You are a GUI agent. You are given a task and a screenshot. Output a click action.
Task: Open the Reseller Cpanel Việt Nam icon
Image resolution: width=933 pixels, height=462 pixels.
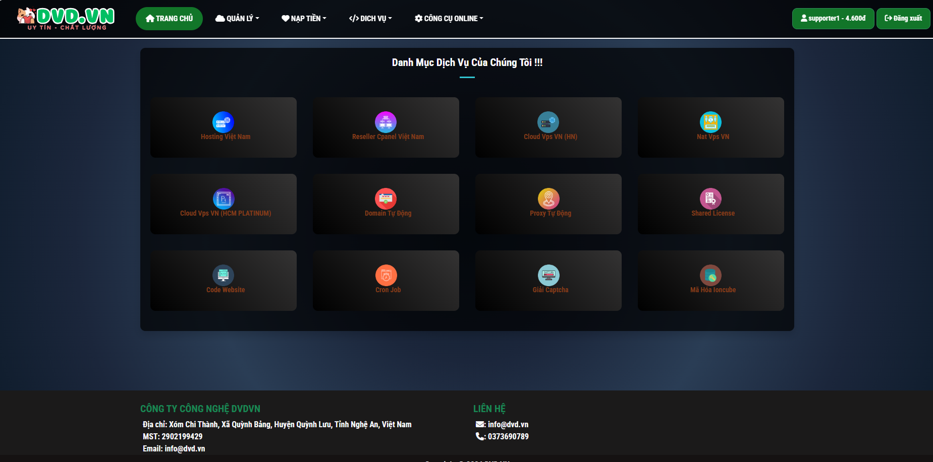(x=386, y=122)
